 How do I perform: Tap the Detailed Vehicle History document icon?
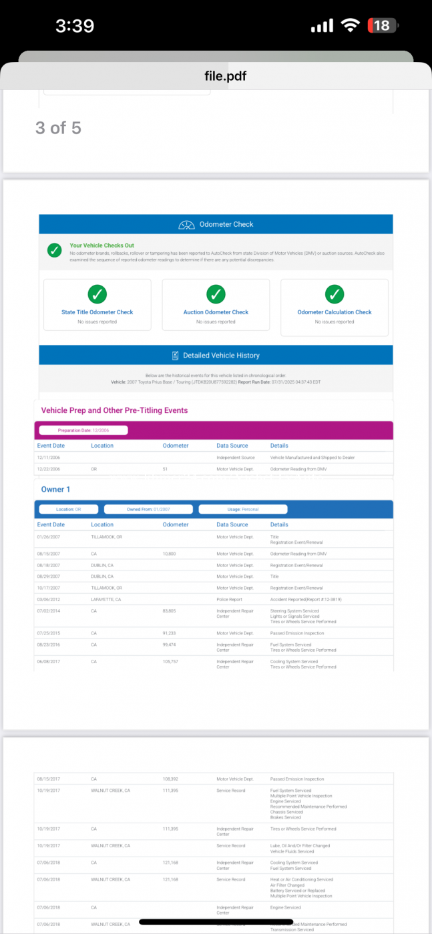pos(175,356)
